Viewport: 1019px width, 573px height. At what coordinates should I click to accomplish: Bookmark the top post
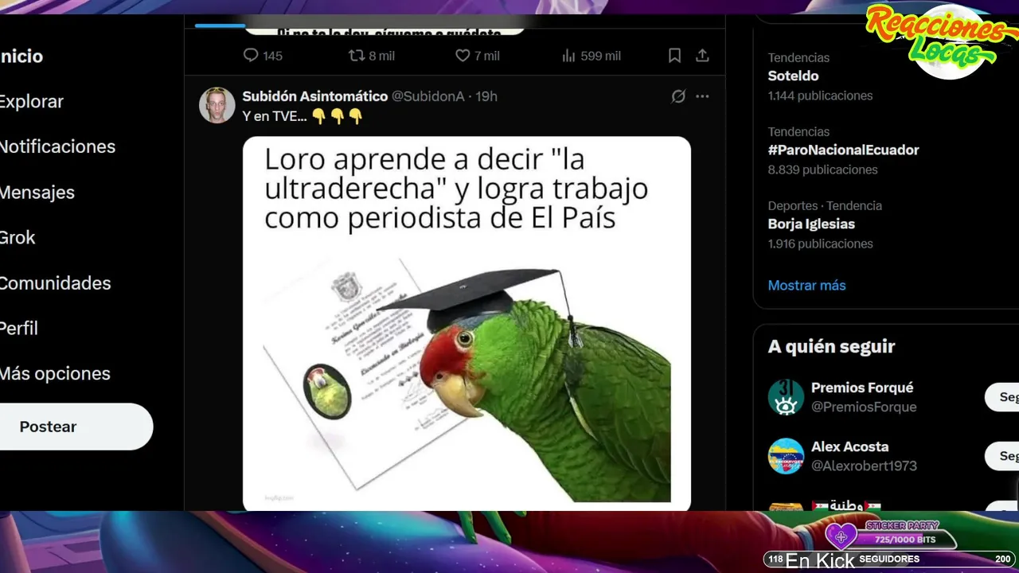click(674, 56)
